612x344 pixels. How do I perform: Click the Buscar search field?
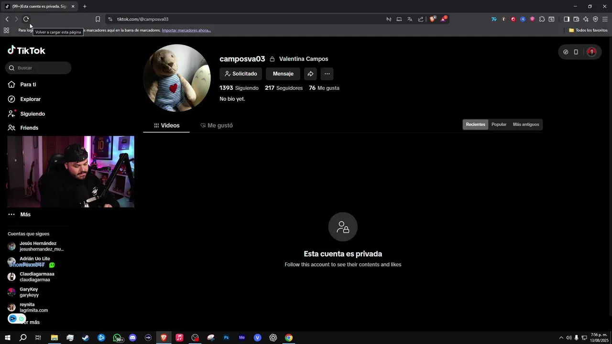point(38,68)
